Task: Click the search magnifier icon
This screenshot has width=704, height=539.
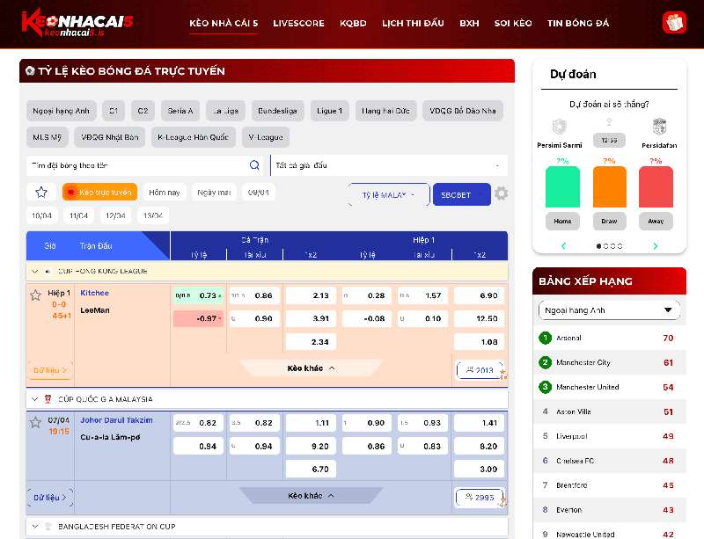Action: point(254,165)
